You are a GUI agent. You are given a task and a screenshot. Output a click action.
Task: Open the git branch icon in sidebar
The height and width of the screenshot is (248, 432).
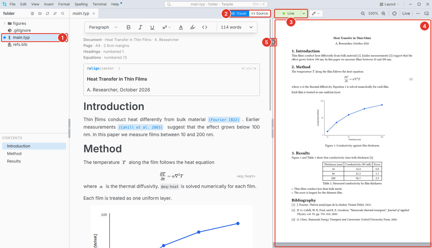tap(55, 13)
